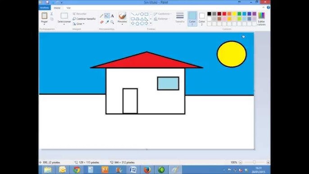Select the Pencil tool
This screenshot has width=309, height=174.
(x=102, y=16)
